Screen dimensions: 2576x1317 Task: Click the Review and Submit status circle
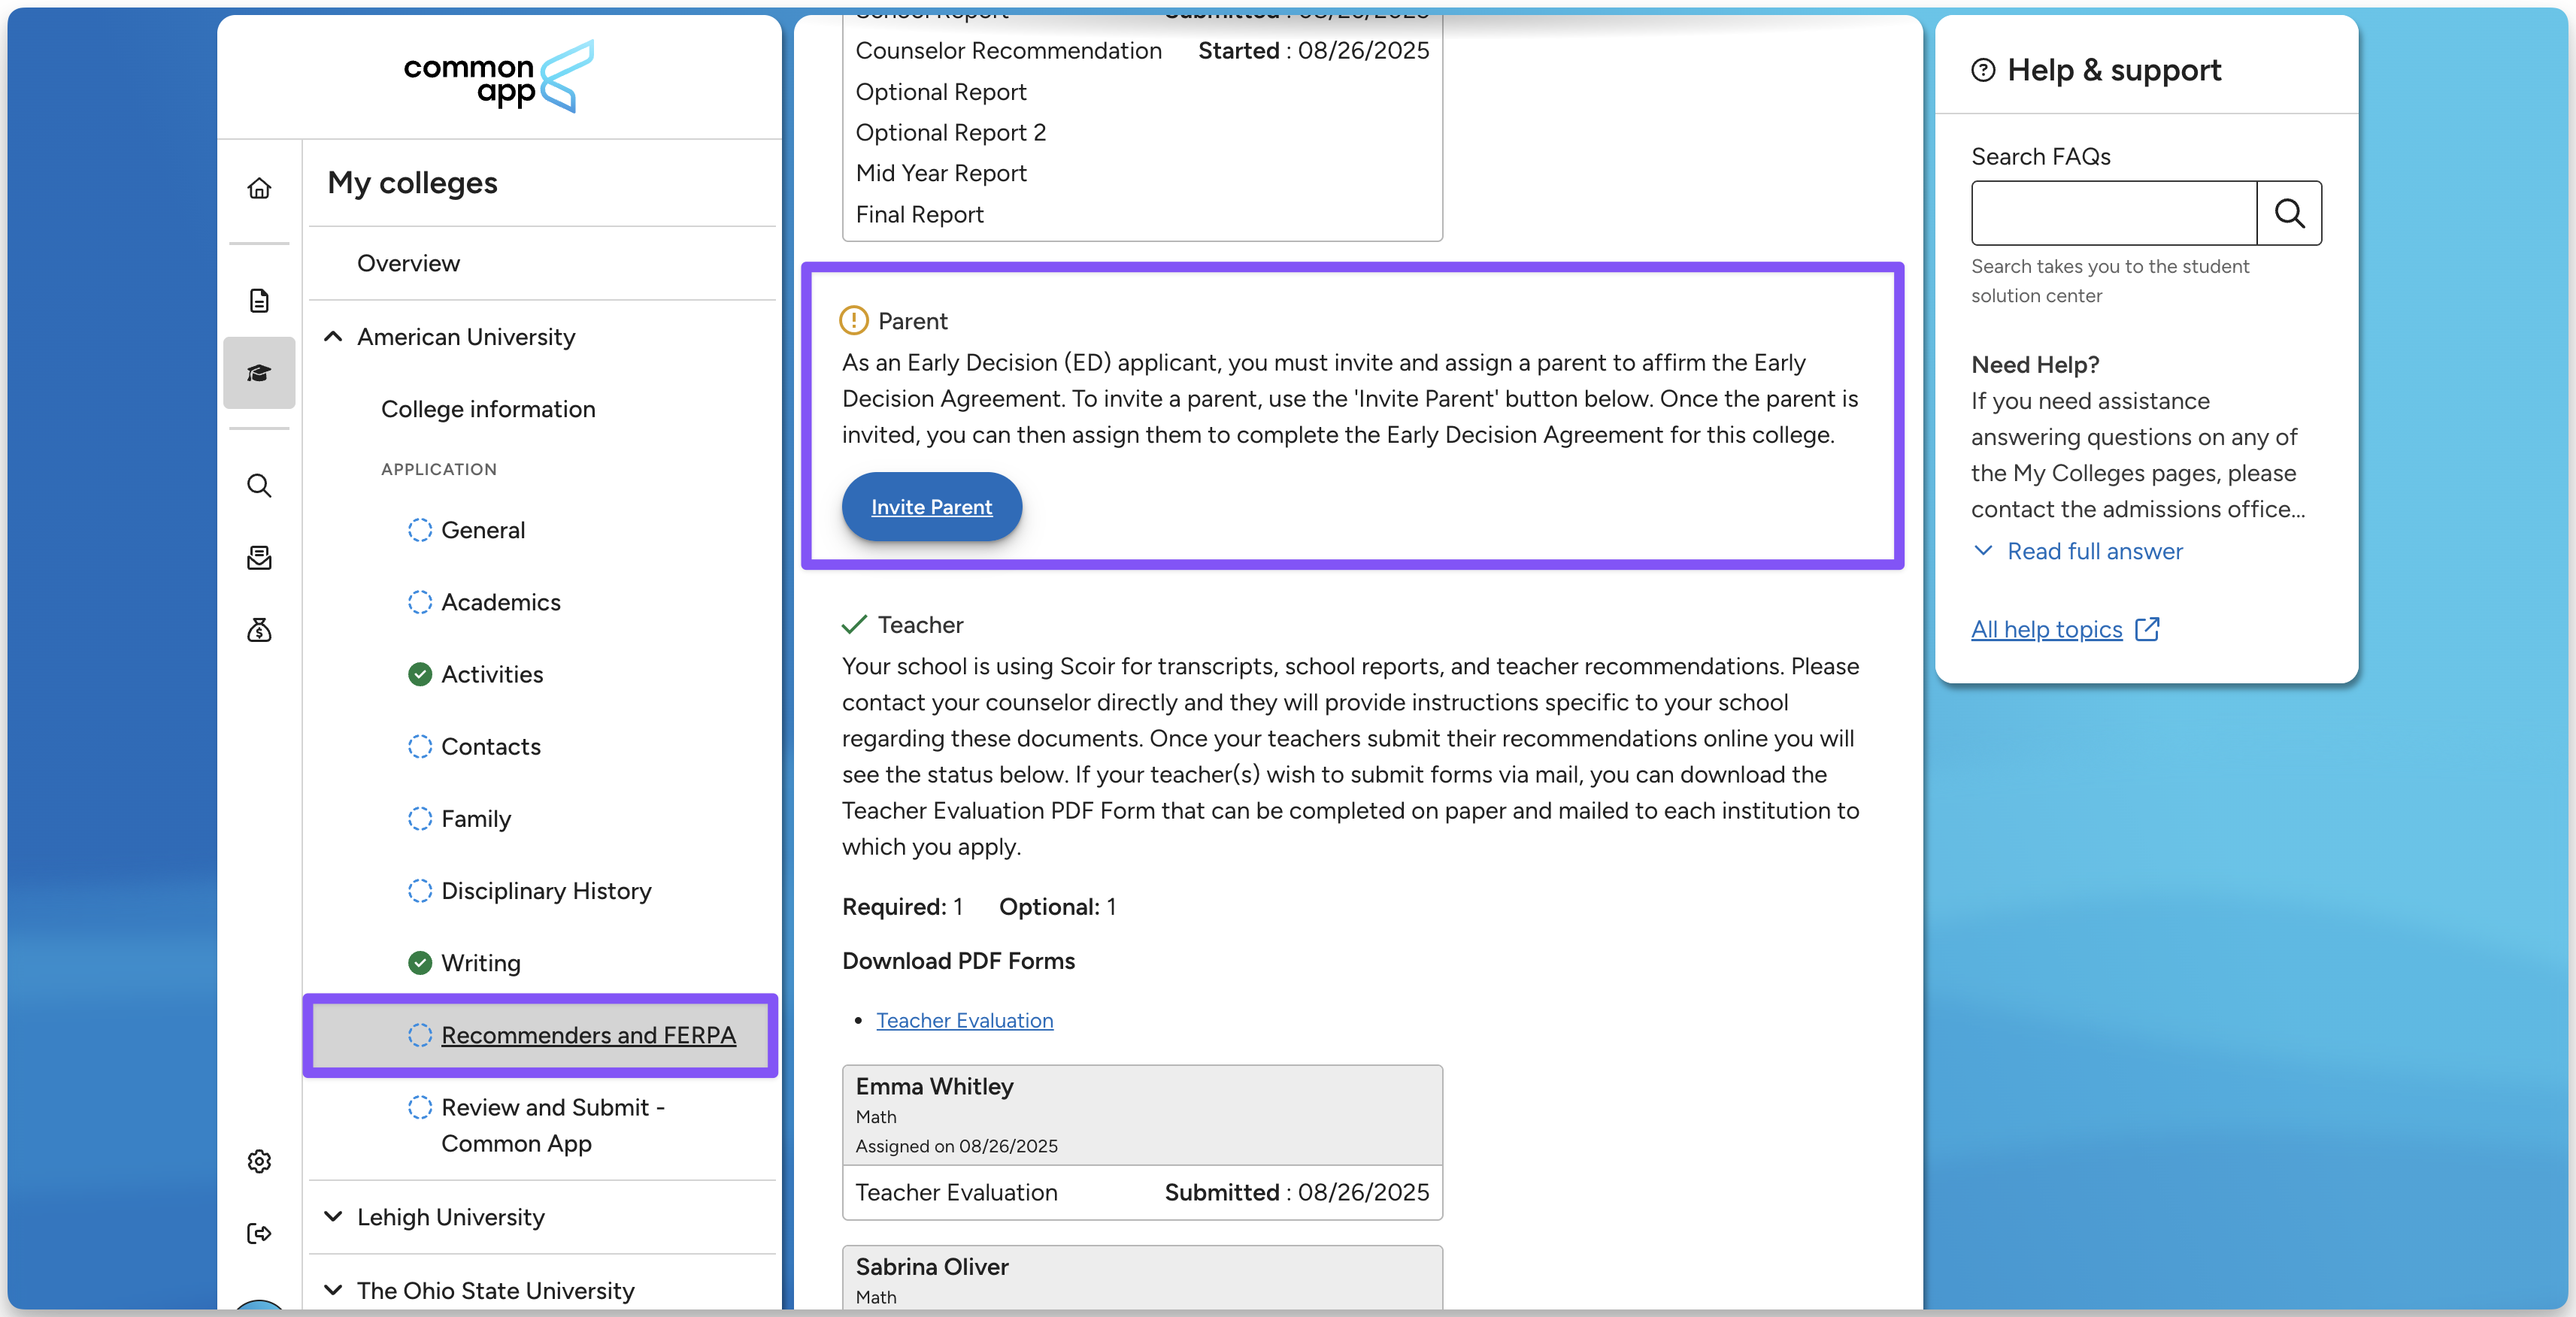(420, 1107)
